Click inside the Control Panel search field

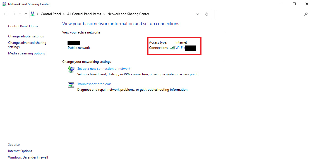[258, 14]
